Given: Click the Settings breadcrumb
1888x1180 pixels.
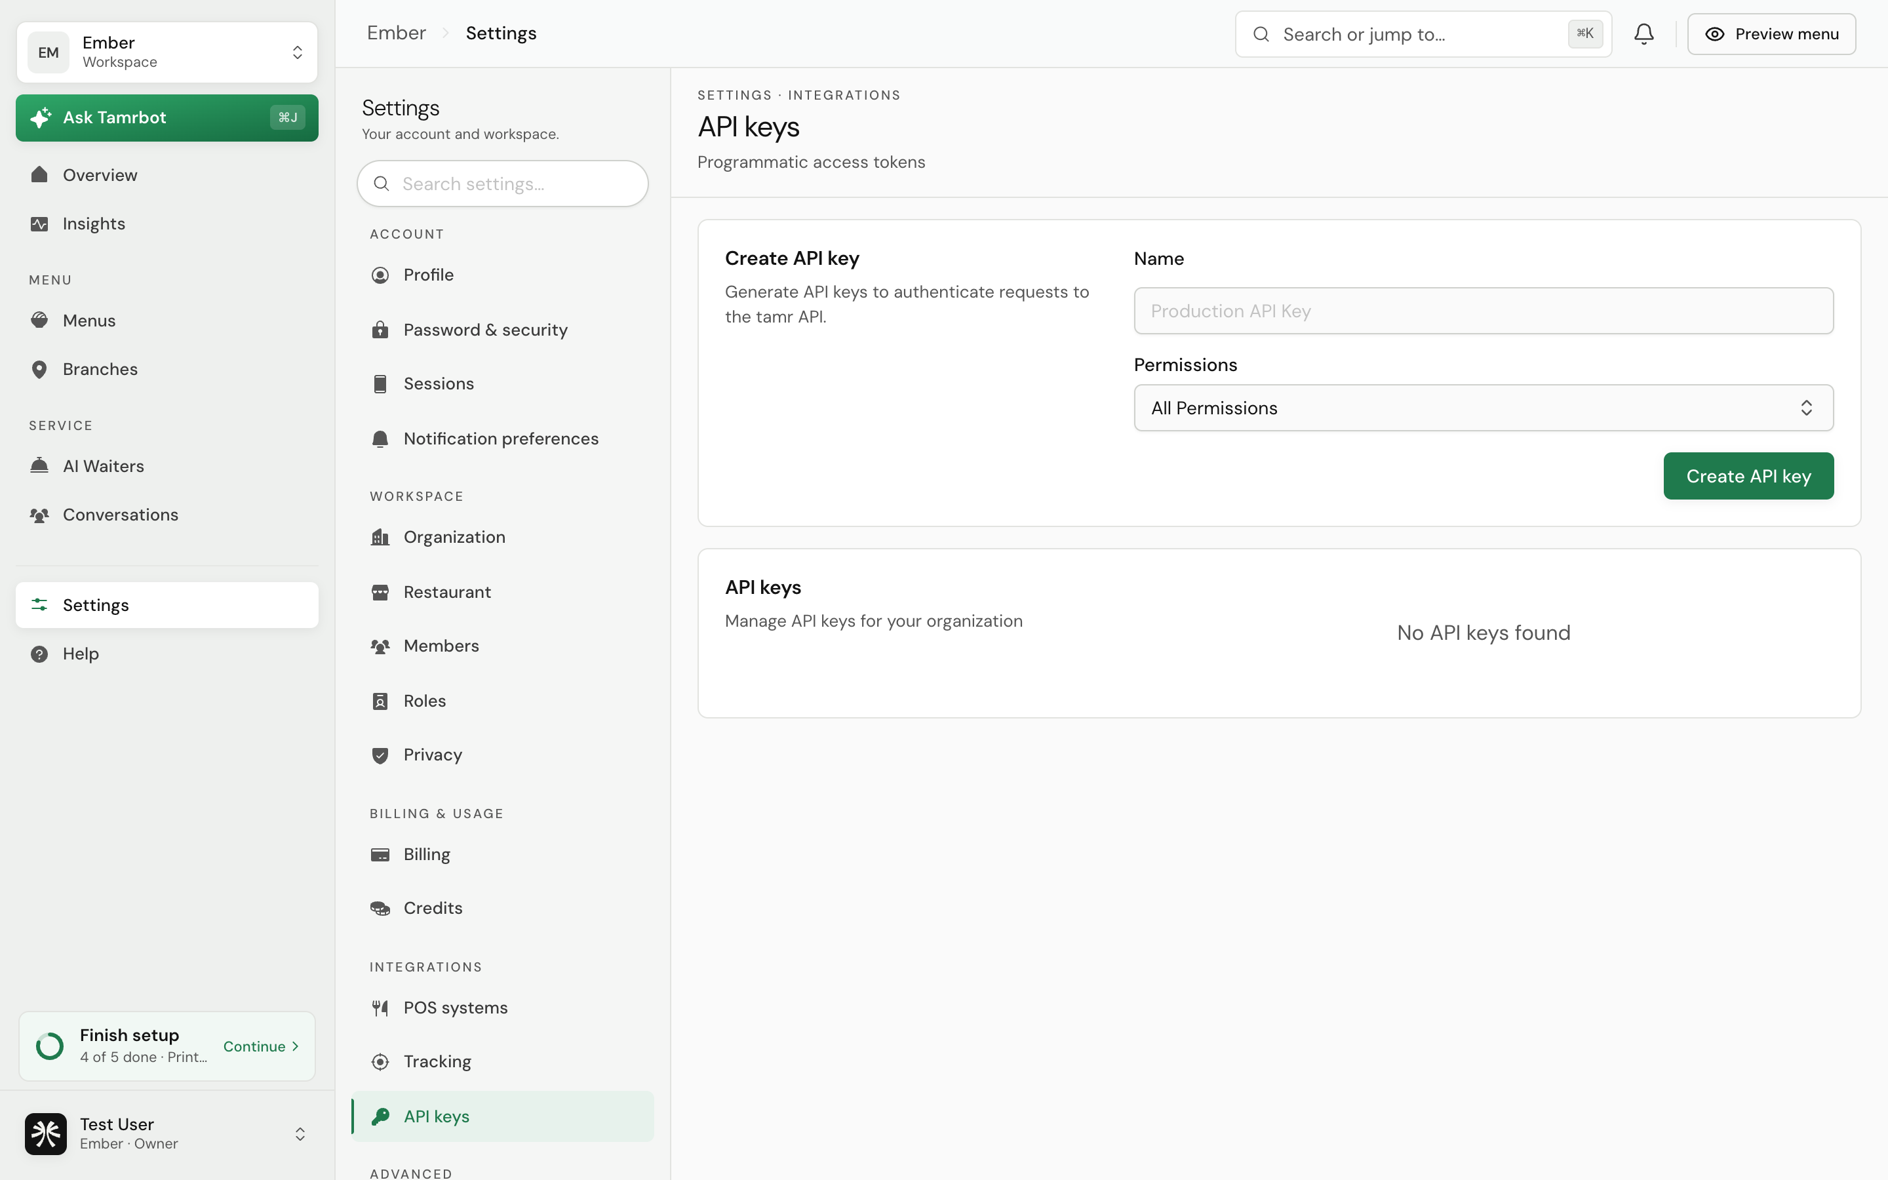Looking at the screenshot, I should click(501, 33).
